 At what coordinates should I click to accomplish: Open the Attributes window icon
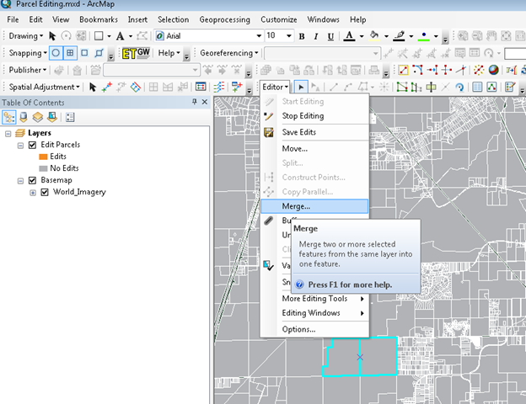pyautogui.click(x=477, y=87)
